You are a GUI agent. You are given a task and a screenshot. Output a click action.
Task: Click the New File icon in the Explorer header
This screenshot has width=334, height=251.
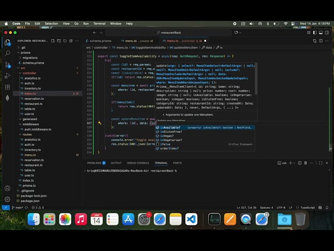53,41
